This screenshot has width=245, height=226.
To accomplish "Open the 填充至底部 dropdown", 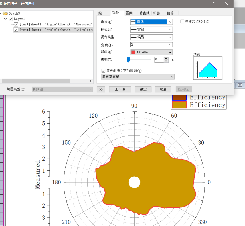I will tap(138, 77).
